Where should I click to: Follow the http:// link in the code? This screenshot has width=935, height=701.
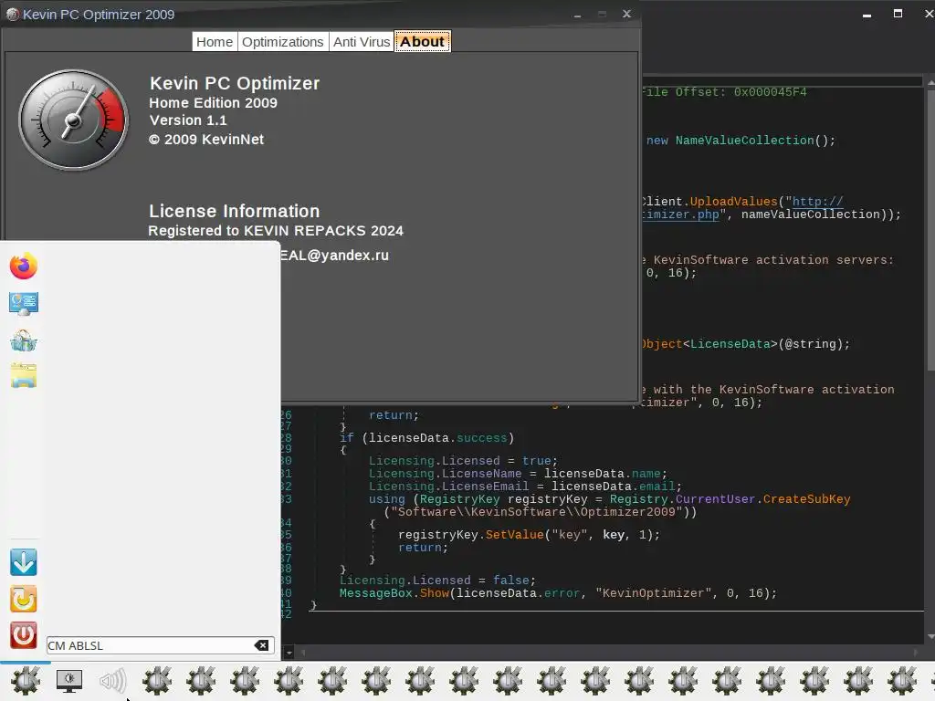[x=817, y=202]
